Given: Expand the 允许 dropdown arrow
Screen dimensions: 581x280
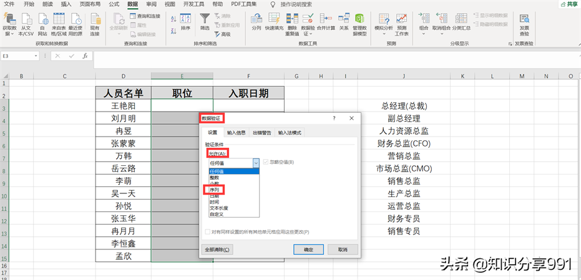Looking at the screenshot, I should pos(256,162).
